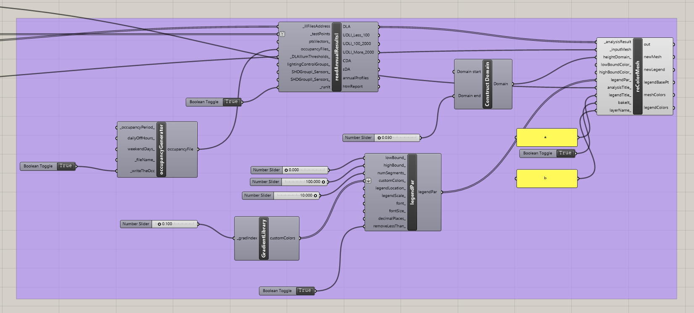694x313 pixels.
Task: Select the occupancyGenerator component title bar
Action: click(x=161, y=149)
